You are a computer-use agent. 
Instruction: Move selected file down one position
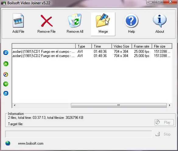coord(6,84)
